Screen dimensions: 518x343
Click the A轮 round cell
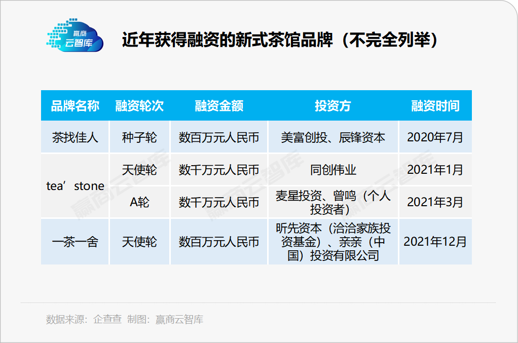click(x=139, y=202)
